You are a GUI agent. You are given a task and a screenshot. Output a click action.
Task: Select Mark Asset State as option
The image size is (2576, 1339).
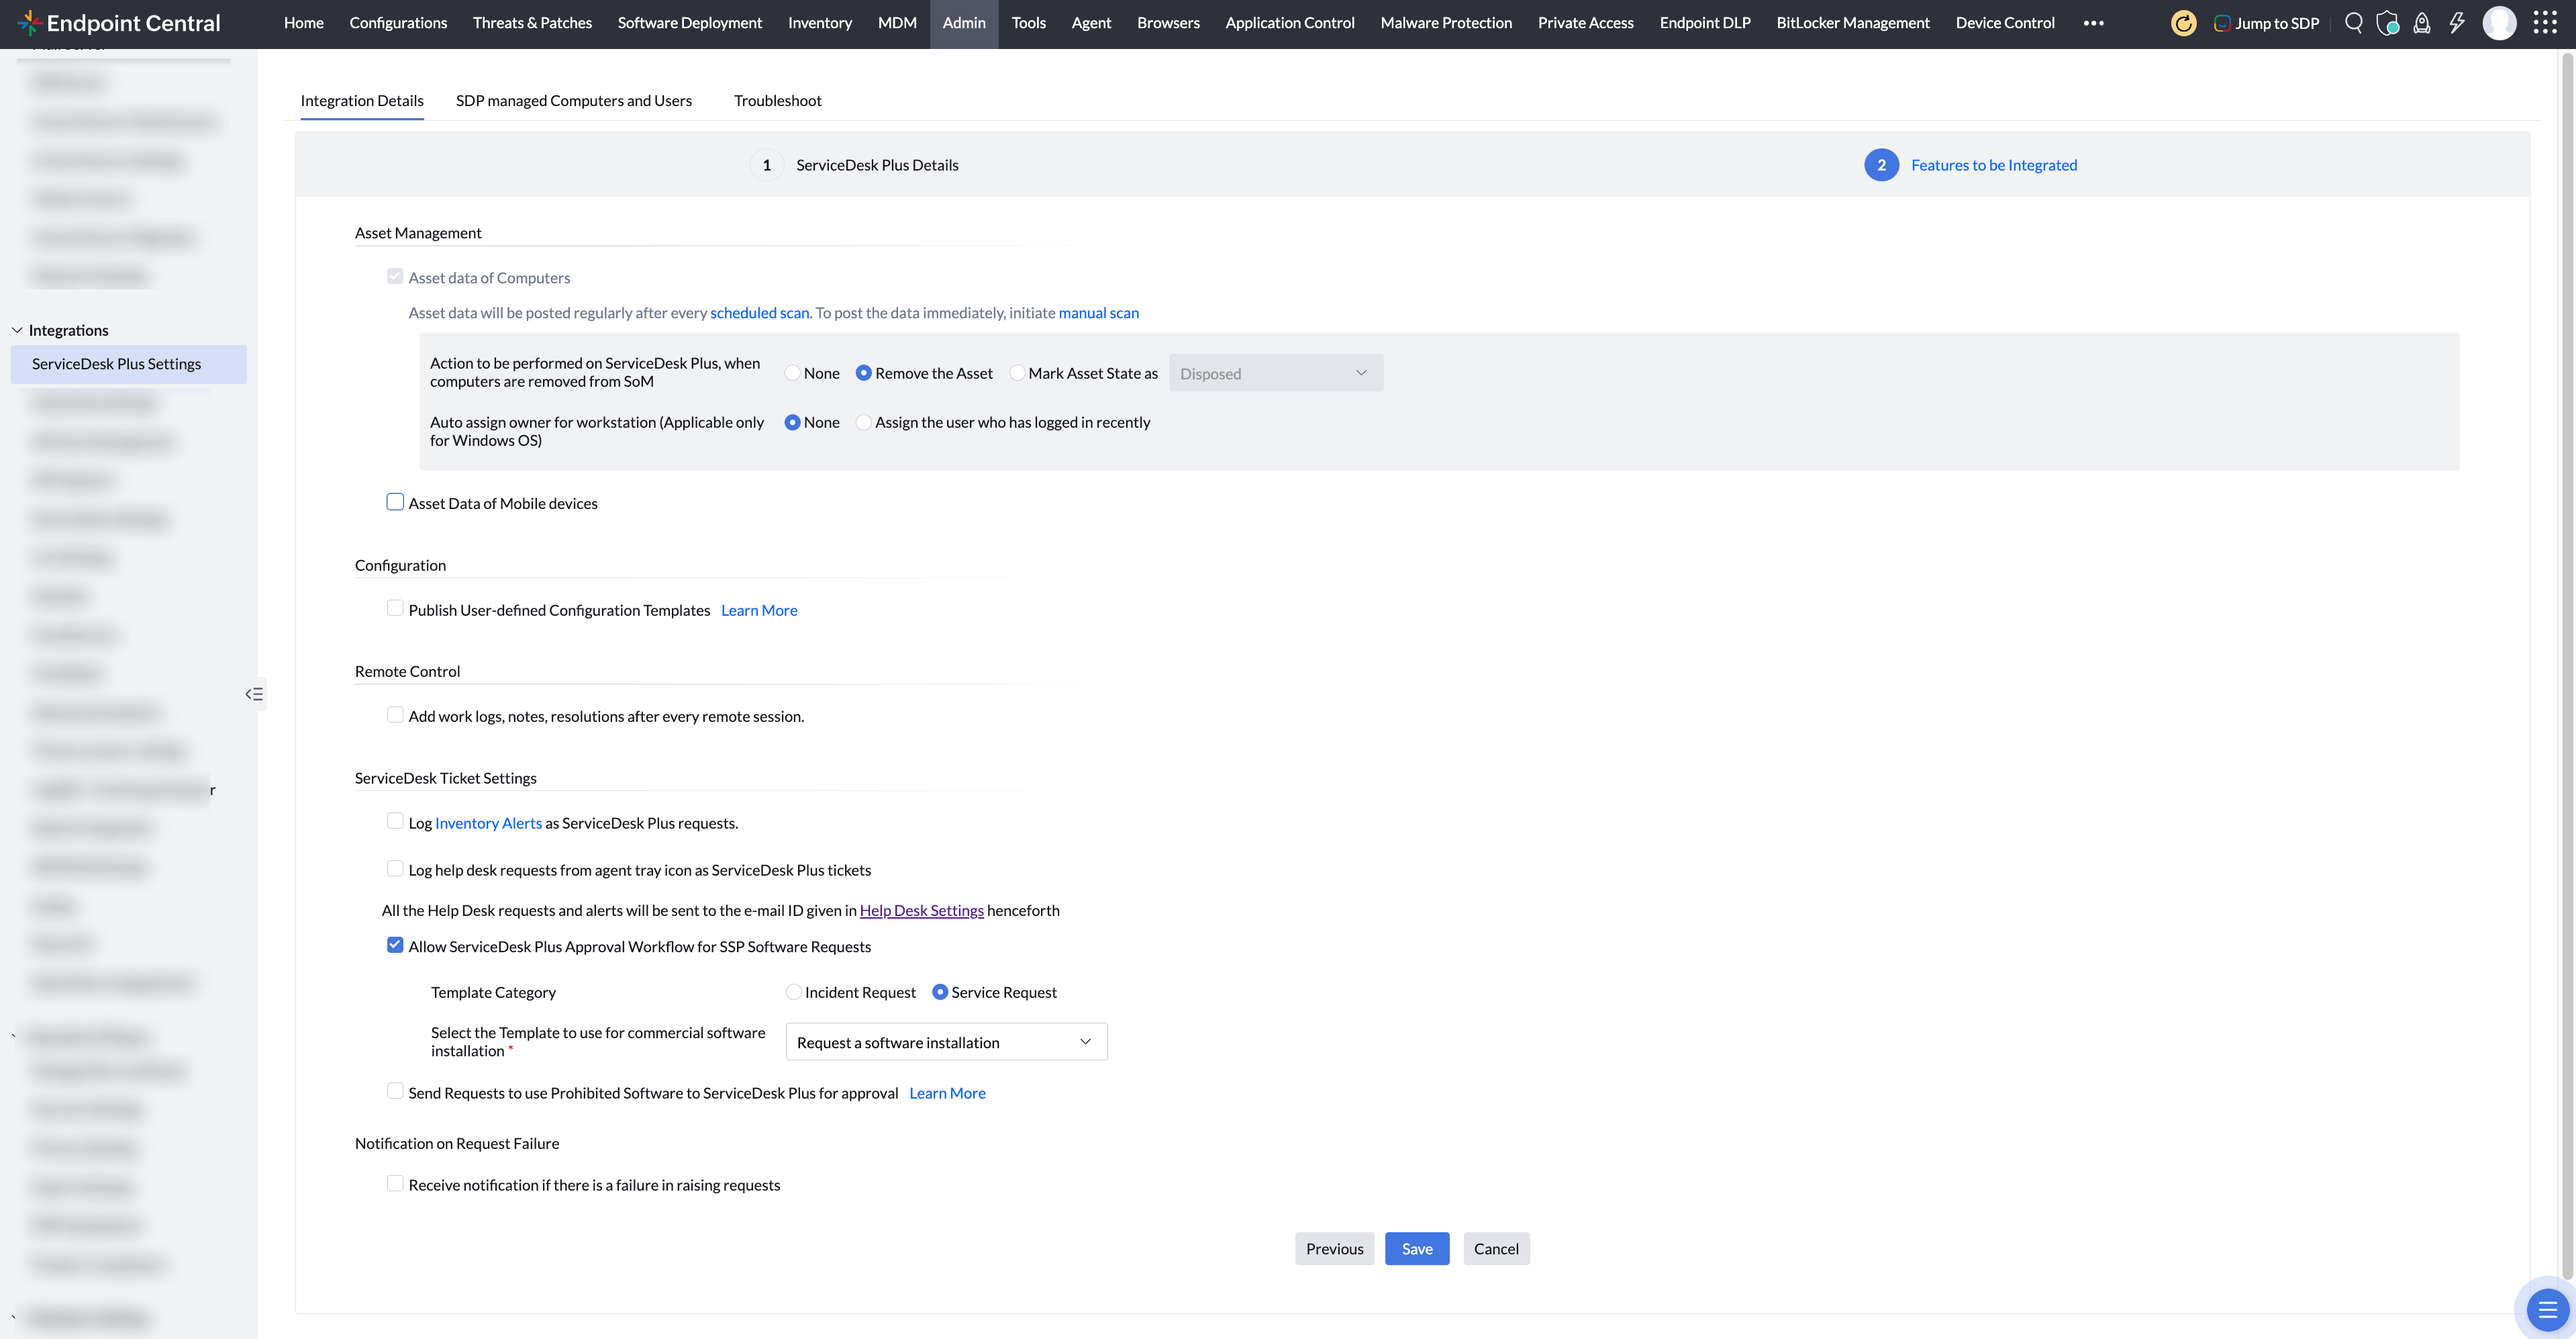tap(1017, 373)
